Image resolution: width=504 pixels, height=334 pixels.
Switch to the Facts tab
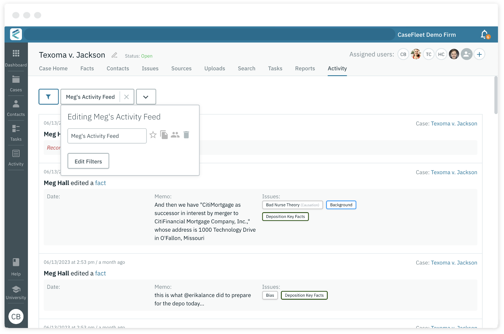click(87, 68)
